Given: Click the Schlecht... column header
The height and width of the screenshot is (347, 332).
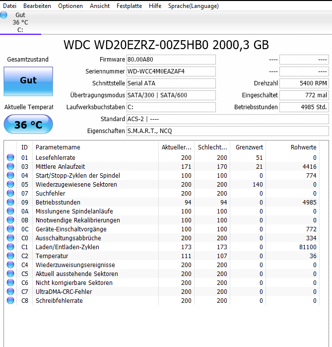Looking at the screenshot, I should pyautogui.click(x=212, y=147).
